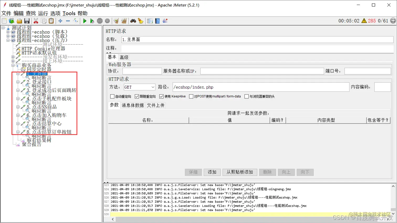Click the 从剪贴板添加 button
Image resolution: width=397 pixels, height=223 pixels.
click(x=240, y=172)
